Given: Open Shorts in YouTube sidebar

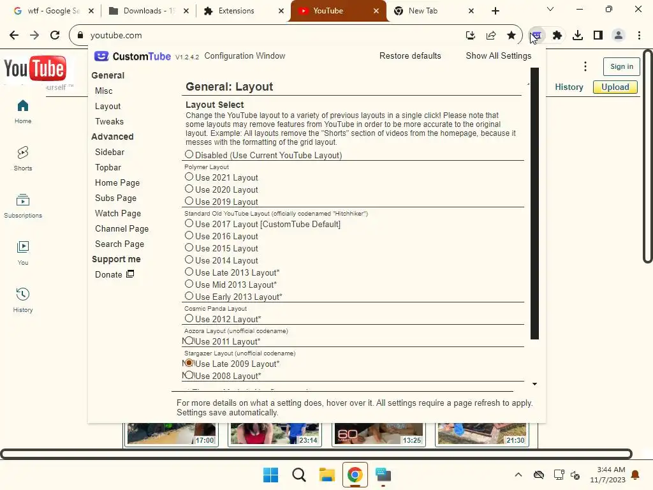Looking at the screenshot, I should (23, 159).
